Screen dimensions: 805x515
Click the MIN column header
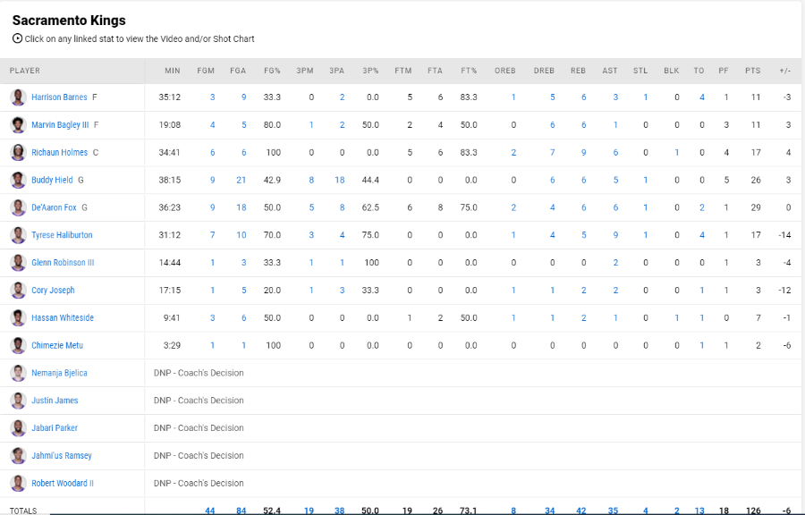[x=173, y=71]
